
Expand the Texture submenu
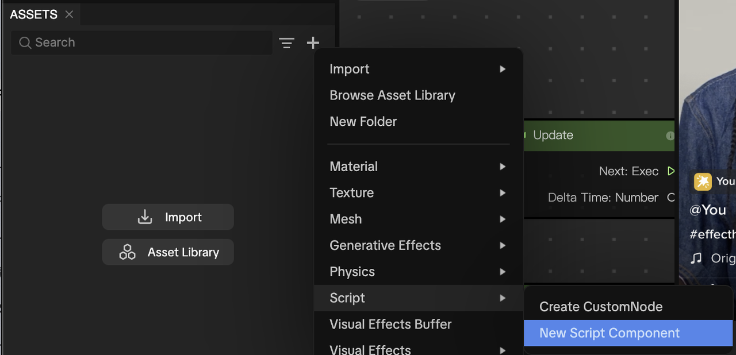[418, 193]
